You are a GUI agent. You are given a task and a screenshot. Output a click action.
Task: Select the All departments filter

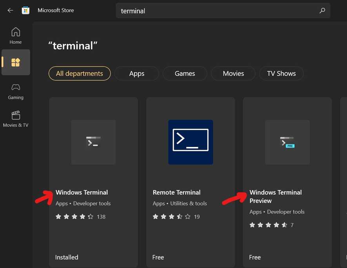click(x=79, y=73)
